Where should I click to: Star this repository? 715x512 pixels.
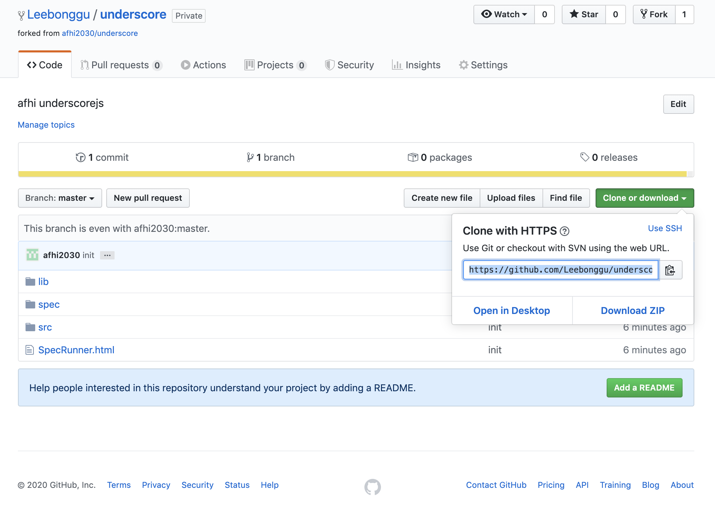pos(584,14)
